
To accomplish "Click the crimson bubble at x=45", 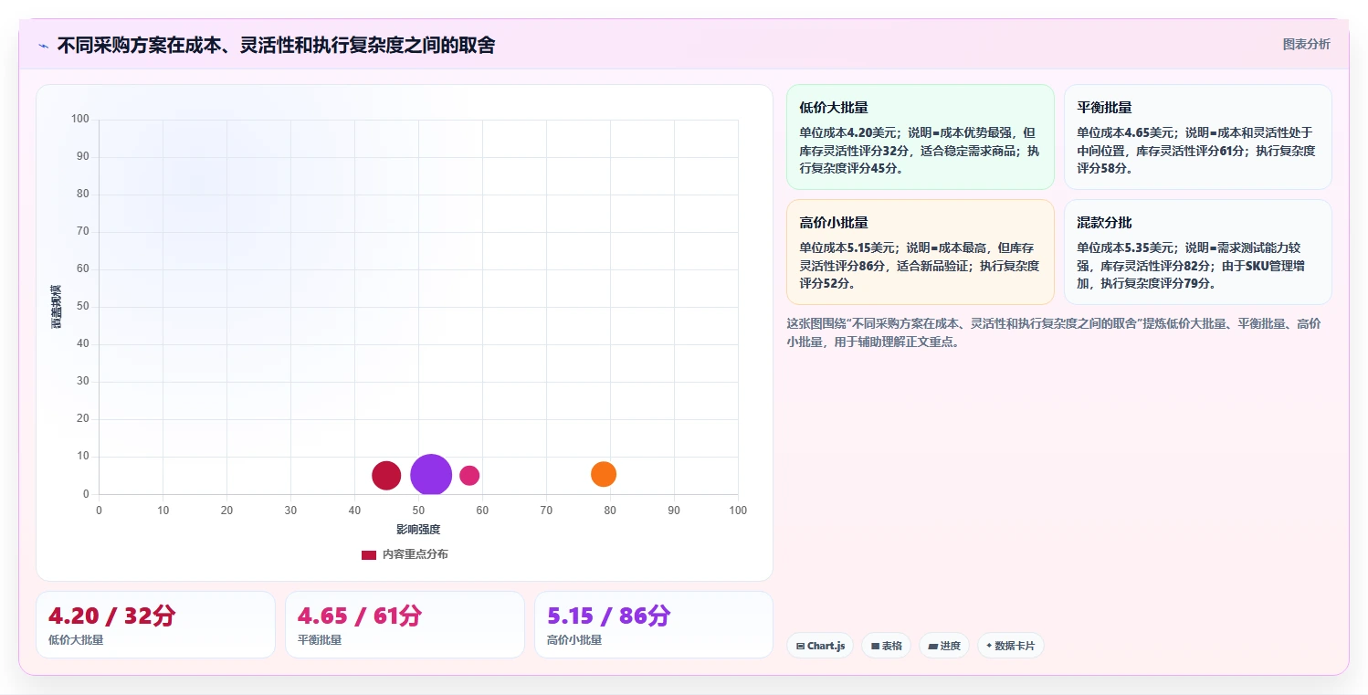I will [386, 476].
